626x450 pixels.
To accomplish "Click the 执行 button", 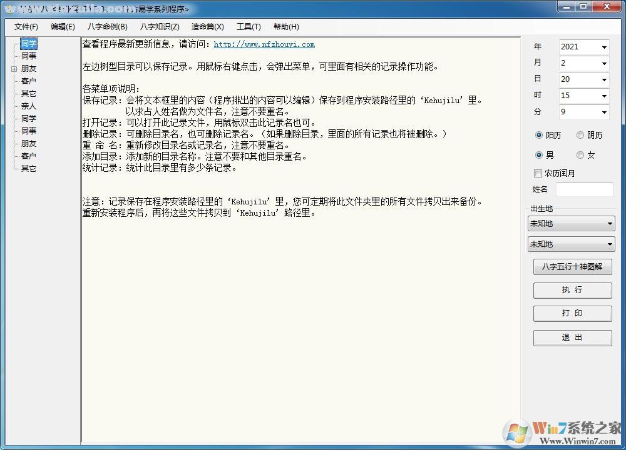I will pyautogui.click(x=572, y=290).
